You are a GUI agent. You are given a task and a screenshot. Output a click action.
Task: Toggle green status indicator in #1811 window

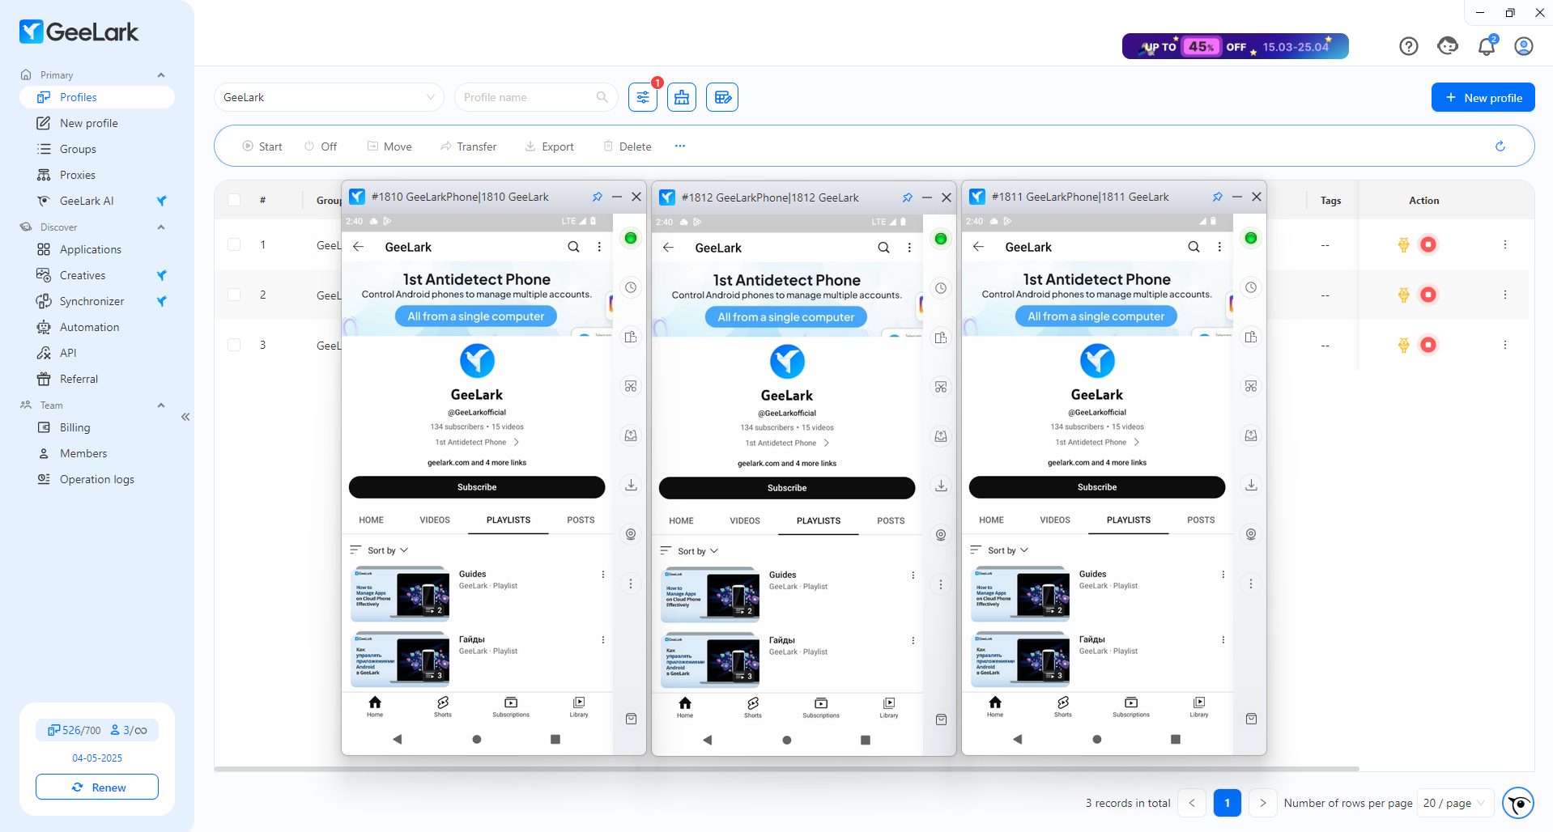[x=1251, y=238]
